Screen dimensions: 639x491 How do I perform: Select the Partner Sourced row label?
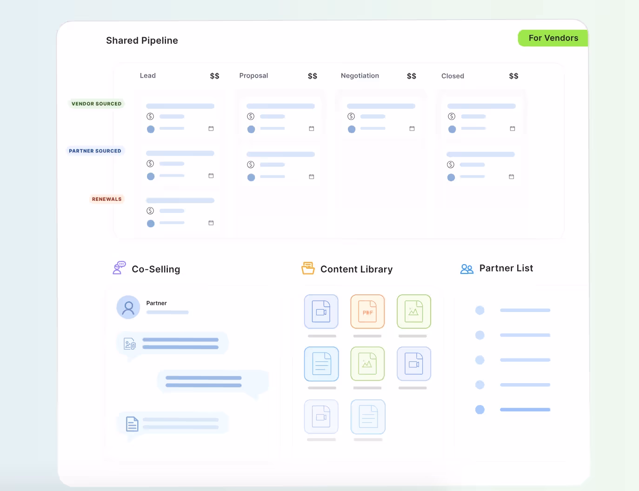click(x=95, y=151)
